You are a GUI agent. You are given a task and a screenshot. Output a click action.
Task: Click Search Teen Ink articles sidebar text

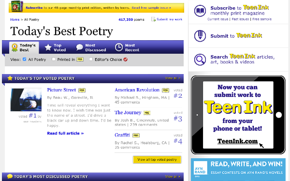(243, 59)
